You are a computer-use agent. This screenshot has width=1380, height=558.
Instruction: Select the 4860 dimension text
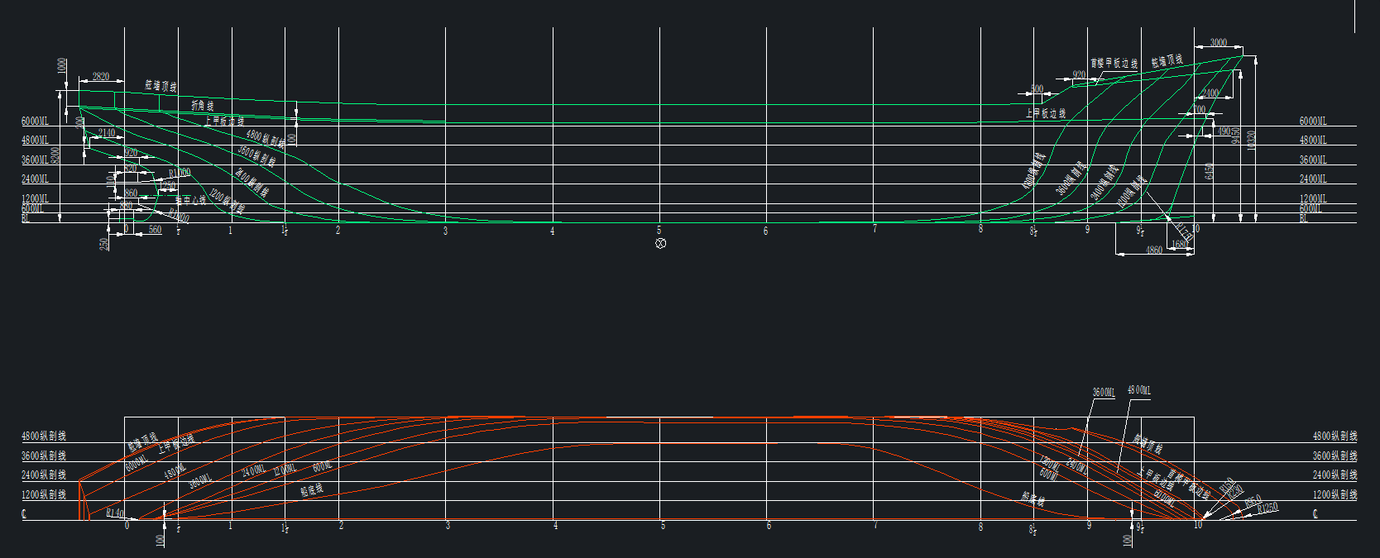tap(1153, 250)
